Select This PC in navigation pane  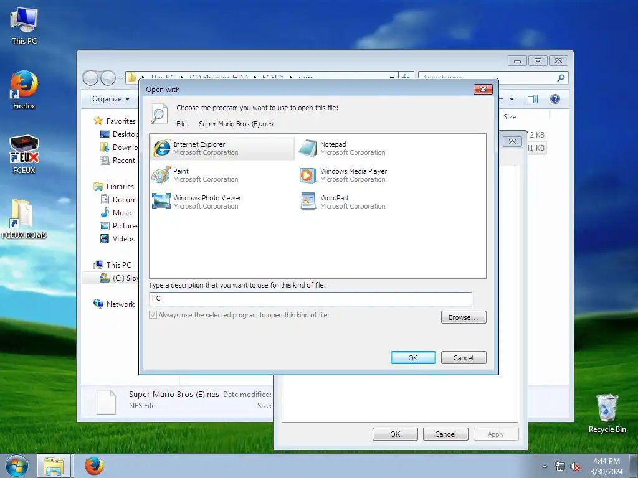(113, 265)
